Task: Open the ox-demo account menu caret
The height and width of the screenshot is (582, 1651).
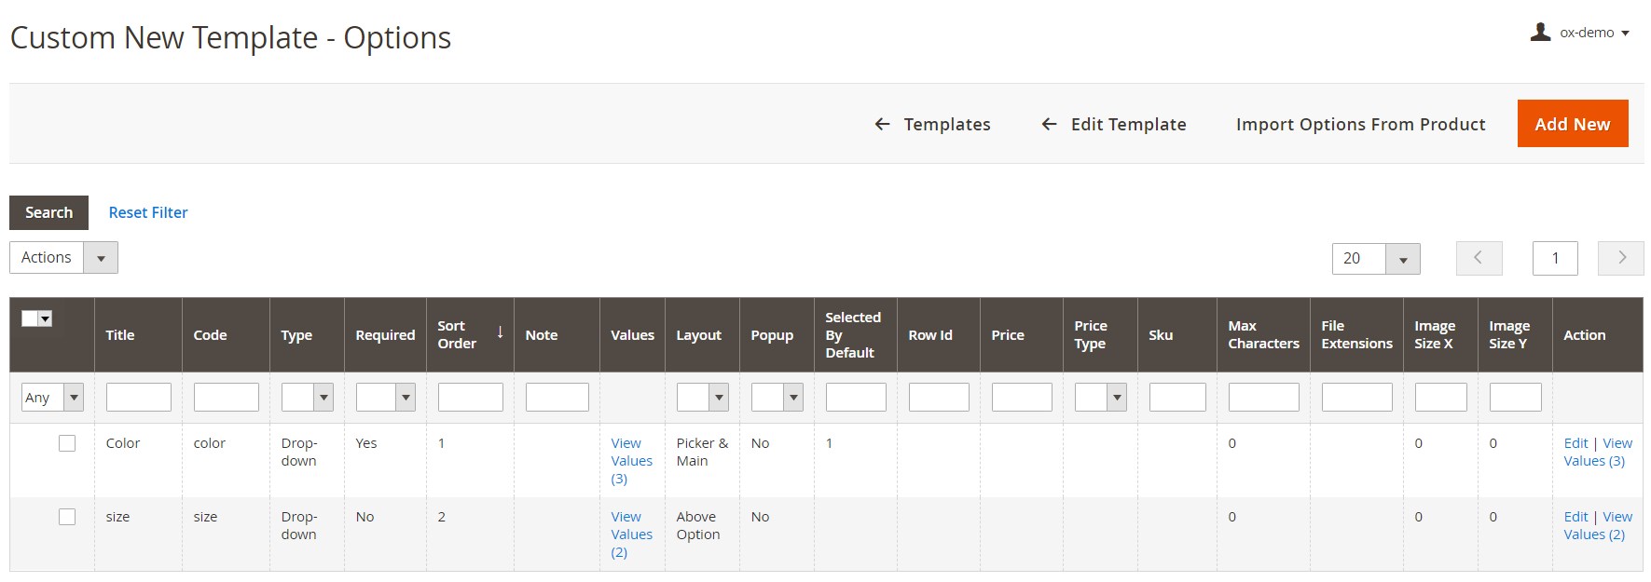Action: pos(1626,34)
